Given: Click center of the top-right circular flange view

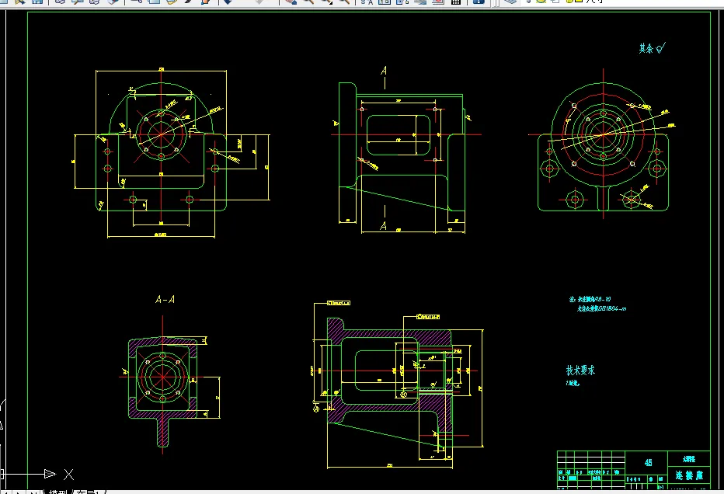Looking at the screenshot, I should (x=603, y=134).
